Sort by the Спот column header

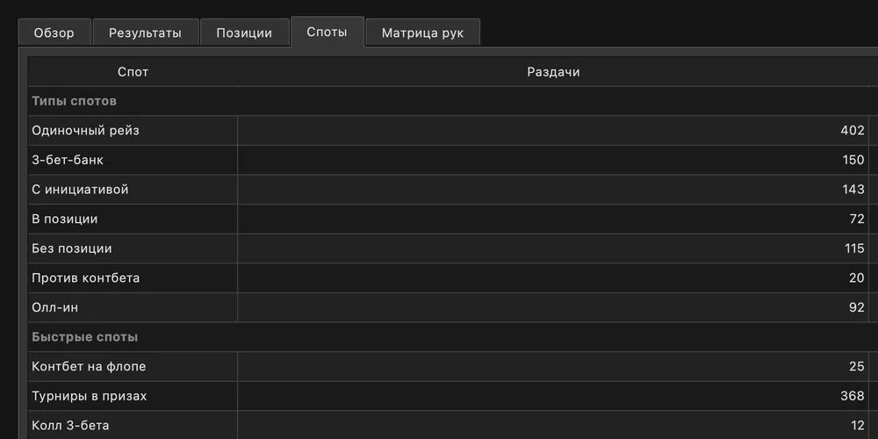point(133,72)
